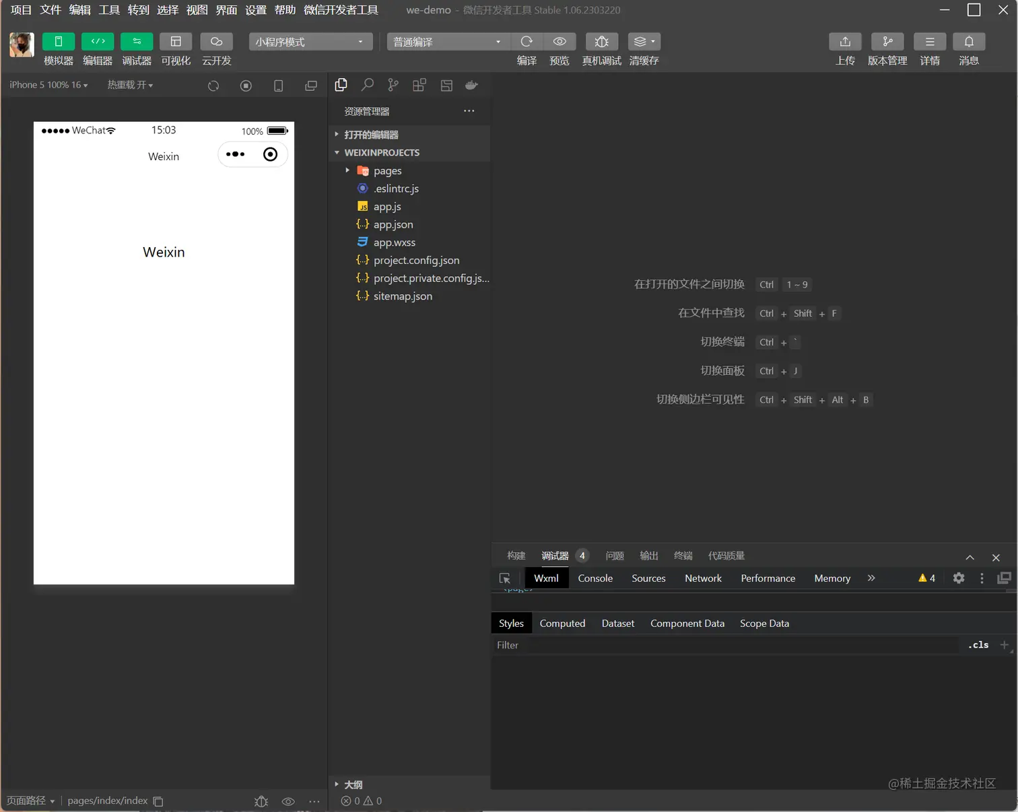The width and height of the screenshot is (1018, 812).
Task: Open the app.wxss file
Action: 409,242
